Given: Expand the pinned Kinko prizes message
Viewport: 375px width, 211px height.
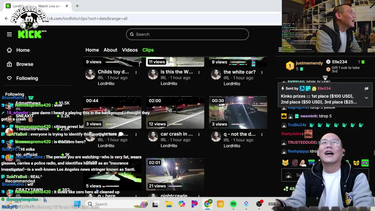Looking at the screenshot, I should pos(366,98).
